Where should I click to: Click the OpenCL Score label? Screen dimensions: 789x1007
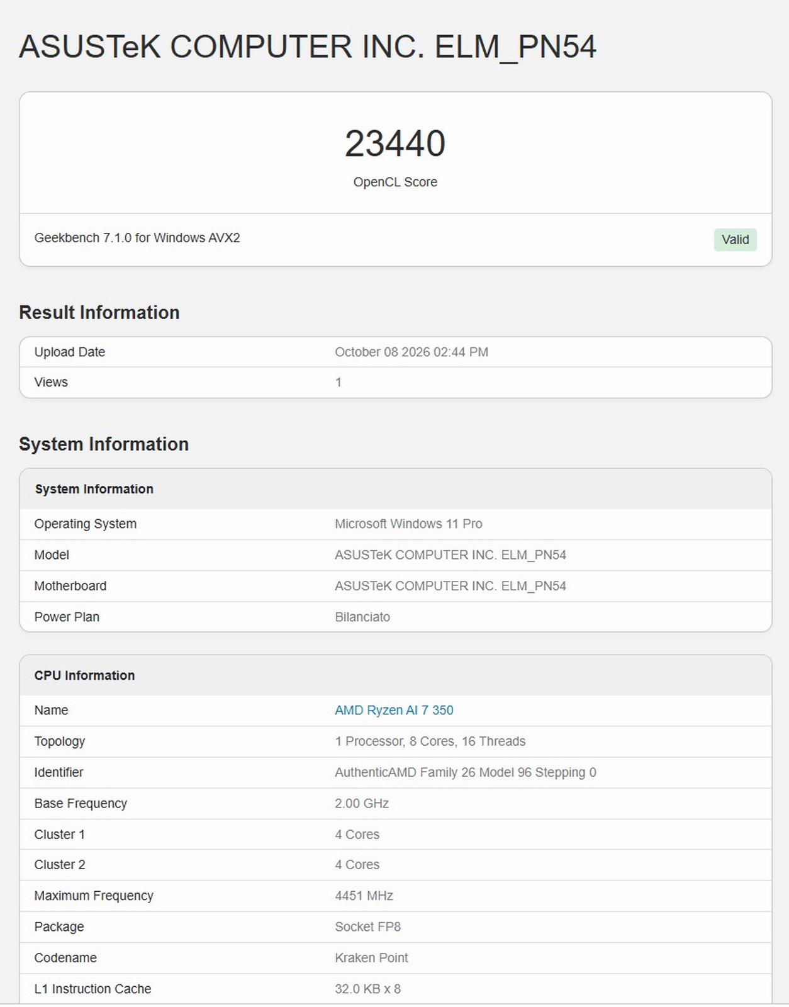(x=395, y=182)
